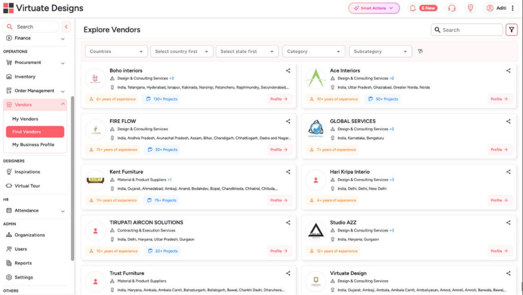The height and width of the screenshot is (295, 523).
Task: Click share icon on FIRE FLOW card
Action: pyautogui.click(x=288, y=121)
